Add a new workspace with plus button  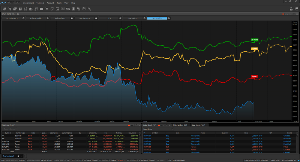(x=25, y=156)
